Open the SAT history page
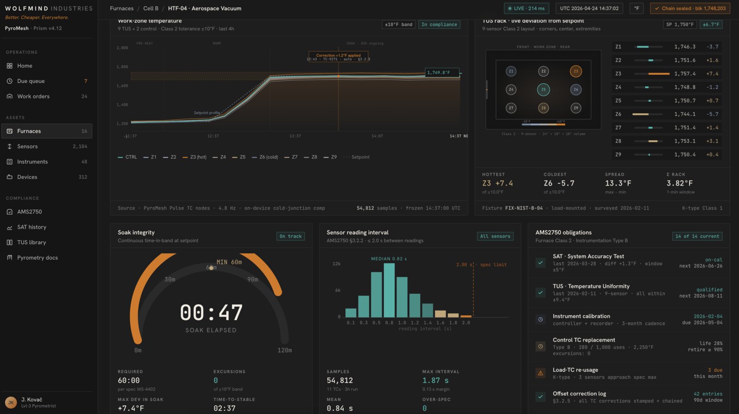Viewport: 739px width, 414px height. tap(47, 227)
